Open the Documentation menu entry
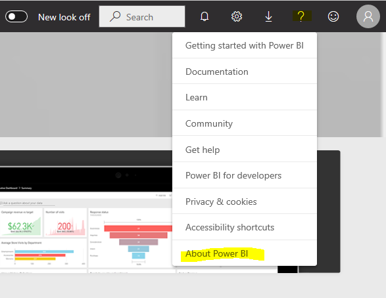The width and height of the screenshot is (386, 298). pyautogui.click(x=245, y=72)
